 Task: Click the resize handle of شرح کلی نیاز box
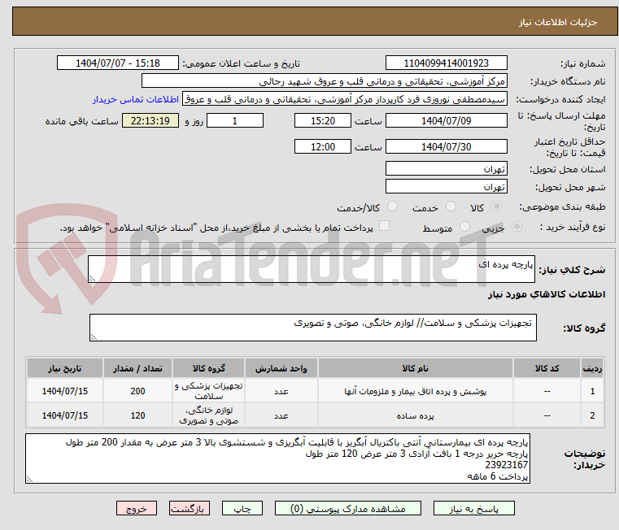[x=92, y=279]
